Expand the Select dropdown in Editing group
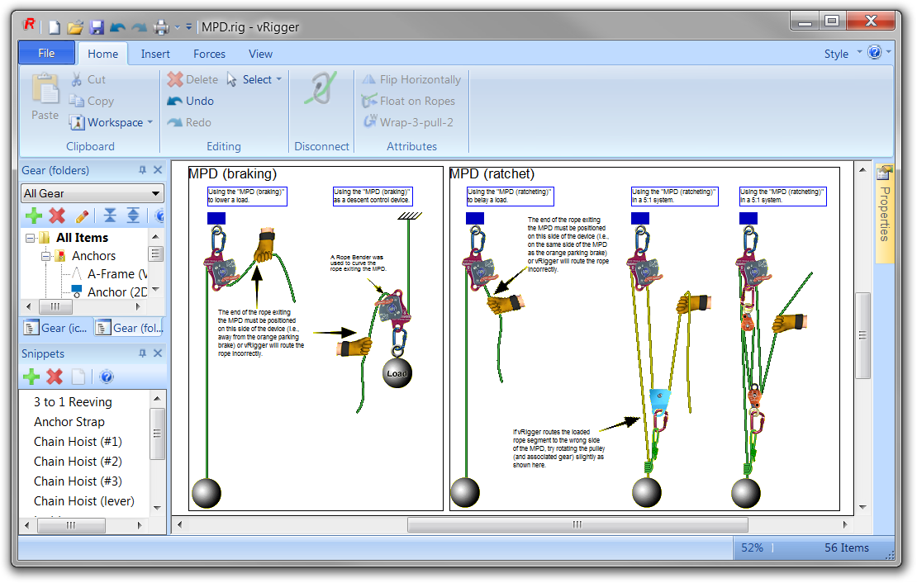Screen dimensions: 917x583 point(278,79)
